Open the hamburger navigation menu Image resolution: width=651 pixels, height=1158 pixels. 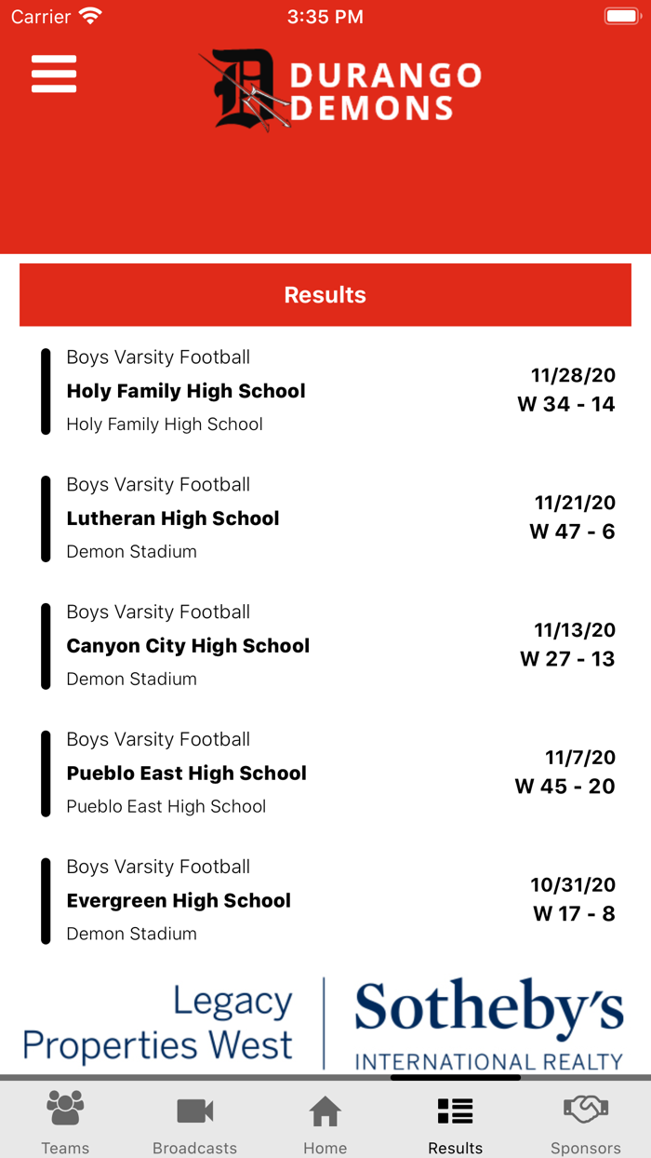coord(53,74)
